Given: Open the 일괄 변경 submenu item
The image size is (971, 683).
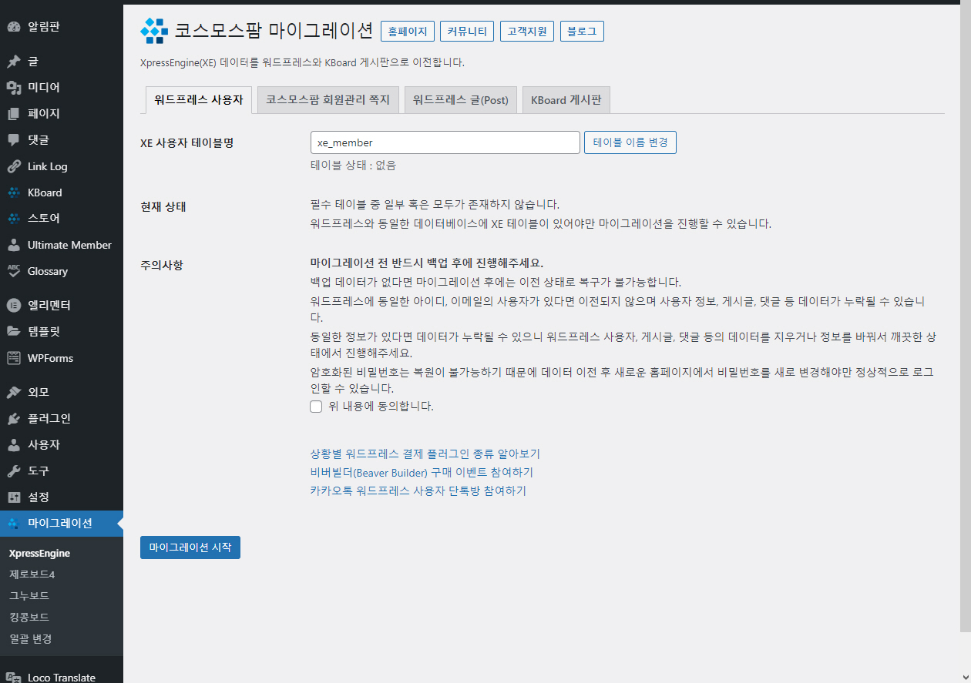Looking at the screenshot, I should (x=31, y=639).
